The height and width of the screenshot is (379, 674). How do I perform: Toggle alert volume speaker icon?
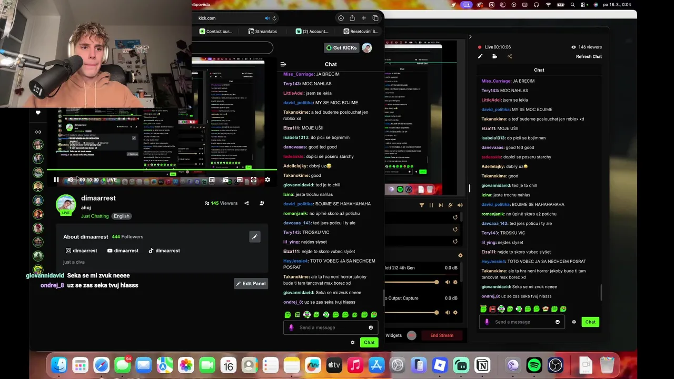[460, 205]
